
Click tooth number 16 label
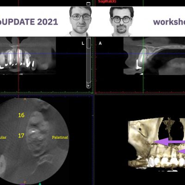pos(21,115)
